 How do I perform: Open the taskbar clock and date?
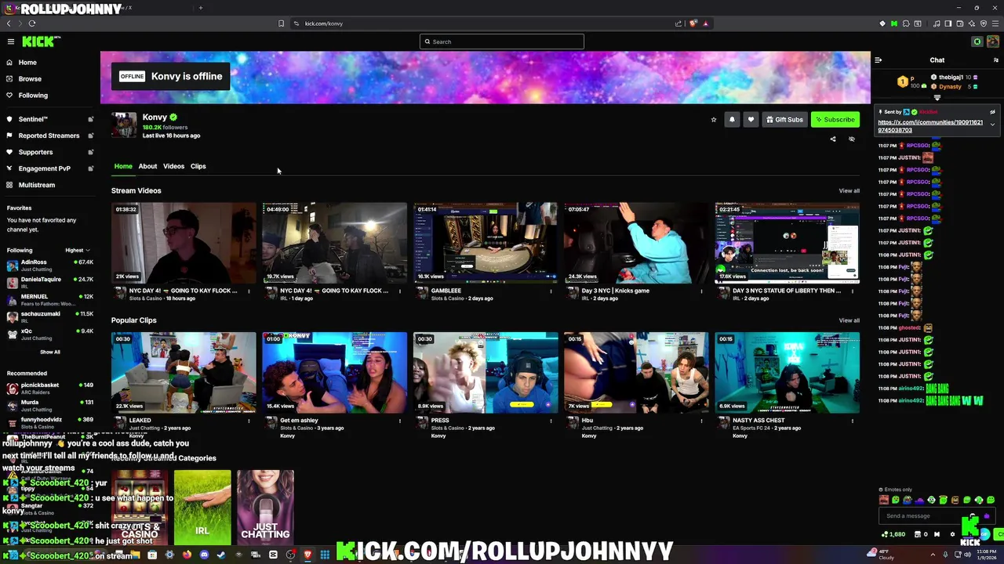click(x=986, y=555)
